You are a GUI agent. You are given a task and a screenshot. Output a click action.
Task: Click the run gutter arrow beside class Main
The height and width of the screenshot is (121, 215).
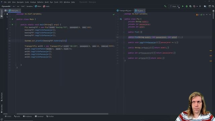point(12,19)
